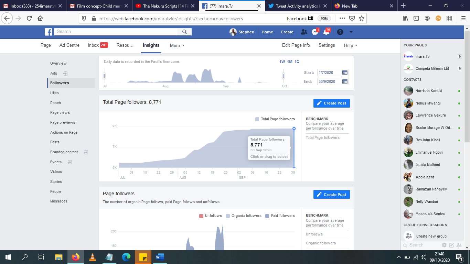
Task: Expand the Help dropdown menu
Action: click(x=351, y=45)
